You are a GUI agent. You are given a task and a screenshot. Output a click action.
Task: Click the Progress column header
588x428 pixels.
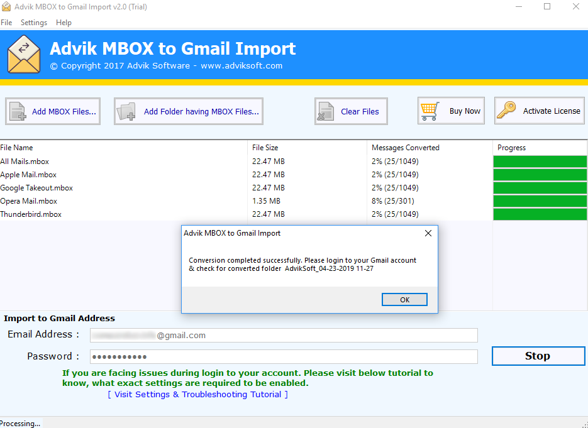tap(540, 148)
